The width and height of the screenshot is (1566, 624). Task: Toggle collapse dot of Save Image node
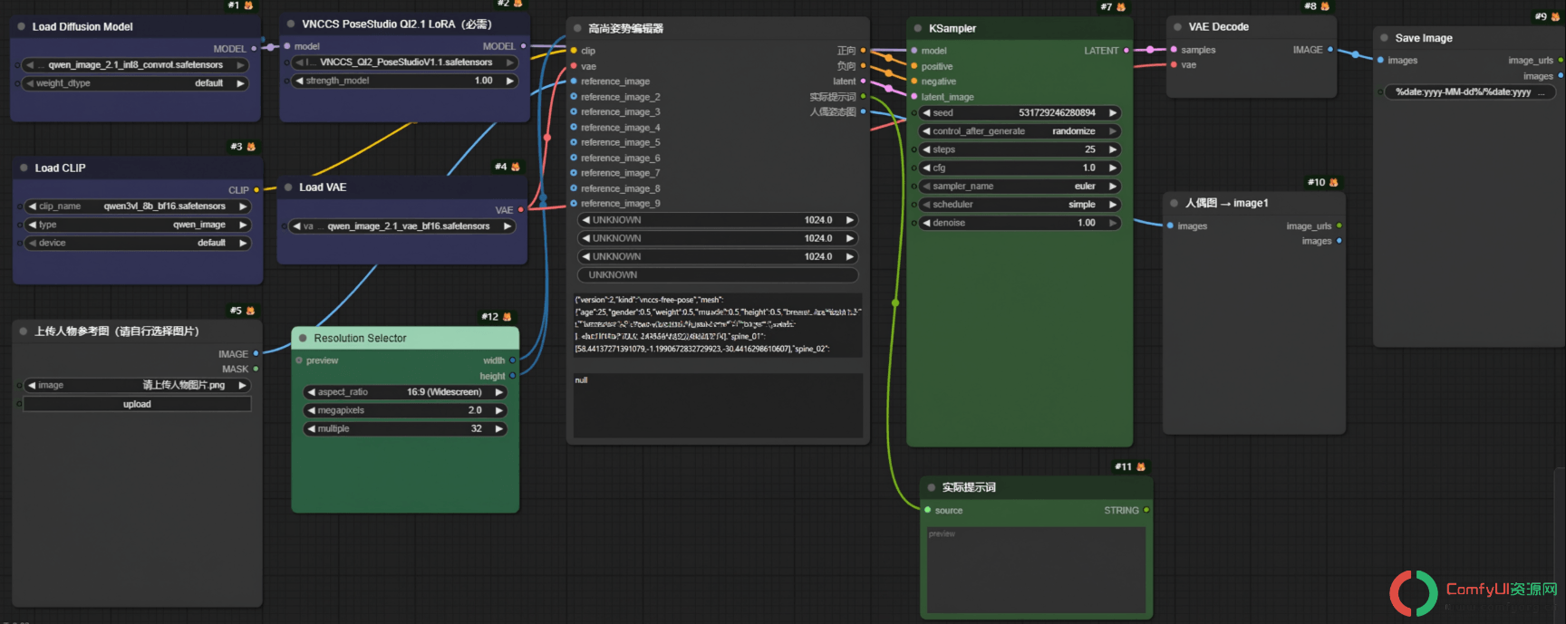click(x=1384, y=38)
